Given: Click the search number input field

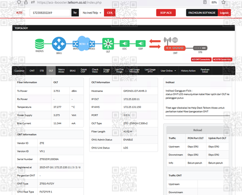Looking at the screenshot, I should coord(50,13).
